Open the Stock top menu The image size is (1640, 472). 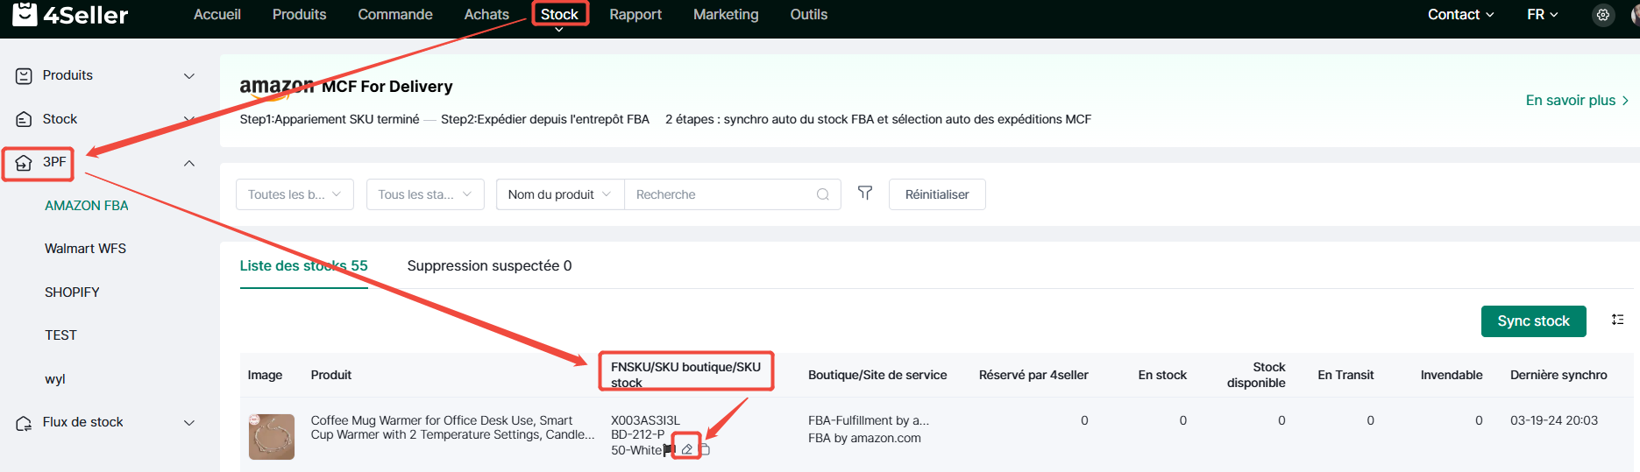coord(559,15)
